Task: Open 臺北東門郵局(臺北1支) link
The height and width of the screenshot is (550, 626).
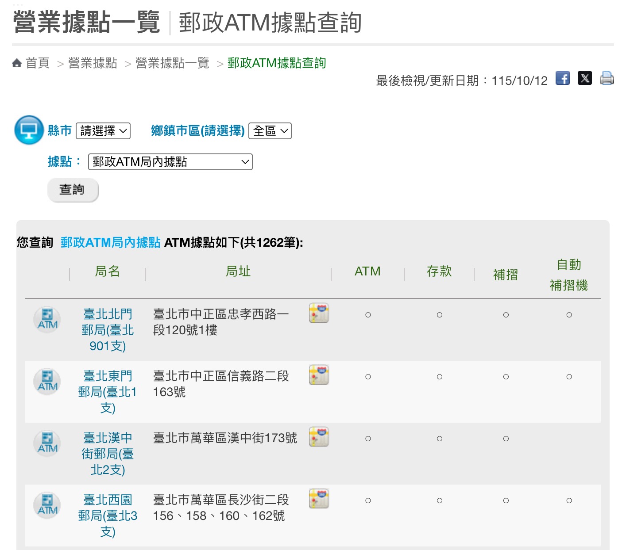Action: pyautogui.click(x=108, y=392)
